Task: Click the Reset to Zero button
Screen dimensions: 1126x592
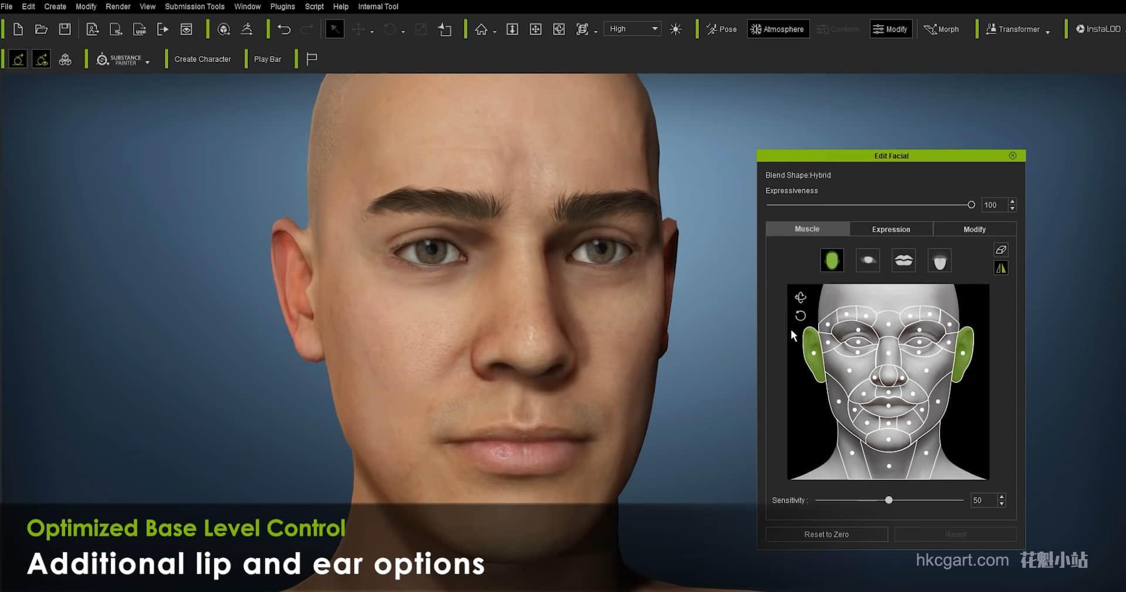Action: tap(826, 535)
